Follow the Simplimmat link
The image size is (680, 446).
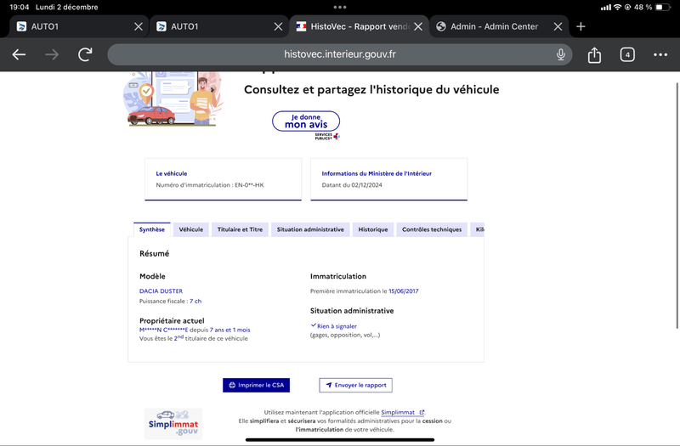coord(402,412)
